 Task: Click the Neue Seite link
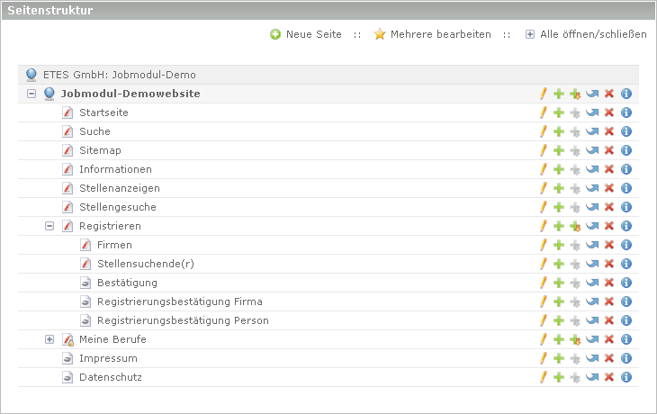(x=306, y=34)
